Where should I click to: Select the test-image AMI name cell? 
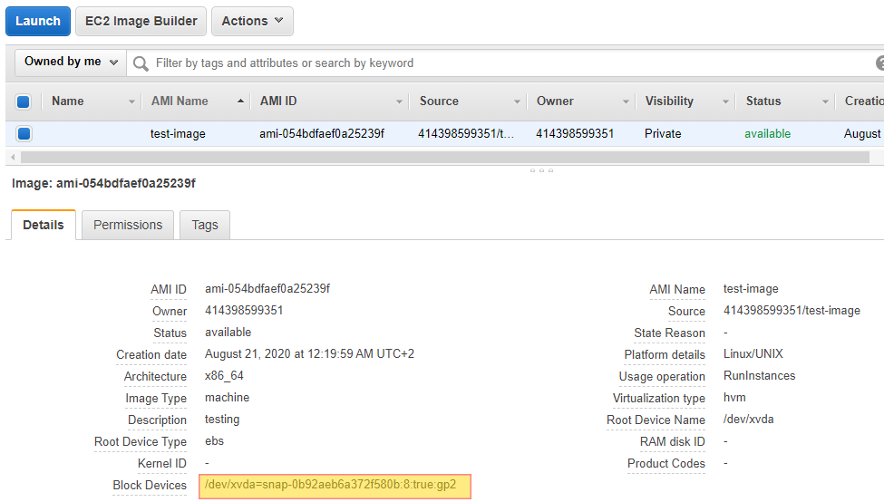[x=178, y=133]
